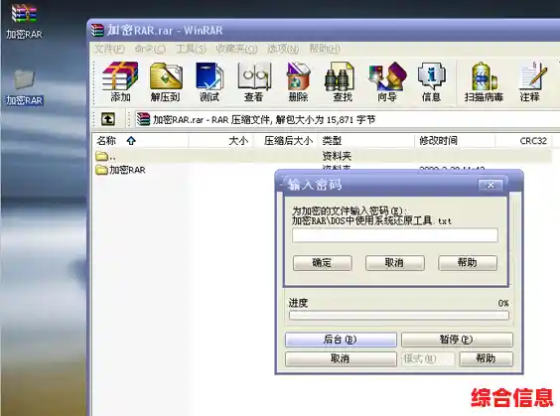
Task: Sort by the 大小 column header
Action: tap(220, 141)
